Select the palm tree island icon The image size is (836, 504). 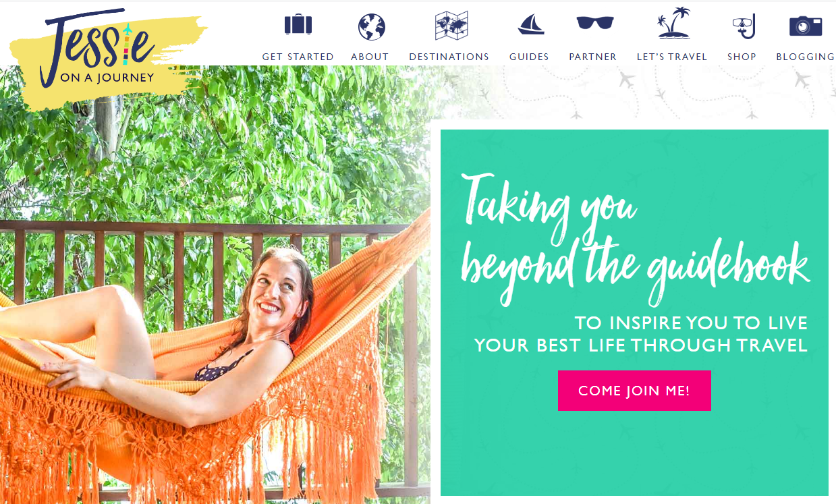tap(673, 23)
